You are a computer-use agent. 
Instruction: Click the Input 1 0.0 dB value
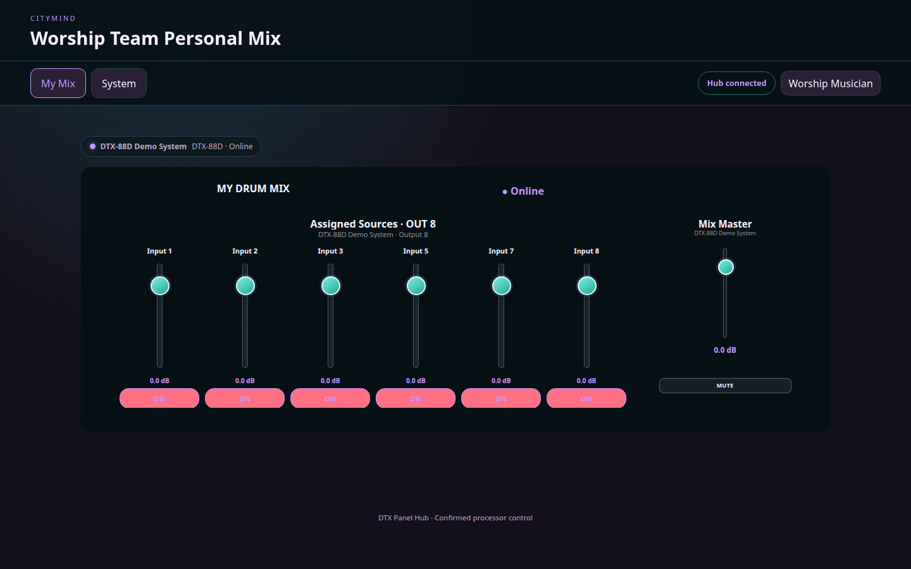click(159, 381)
